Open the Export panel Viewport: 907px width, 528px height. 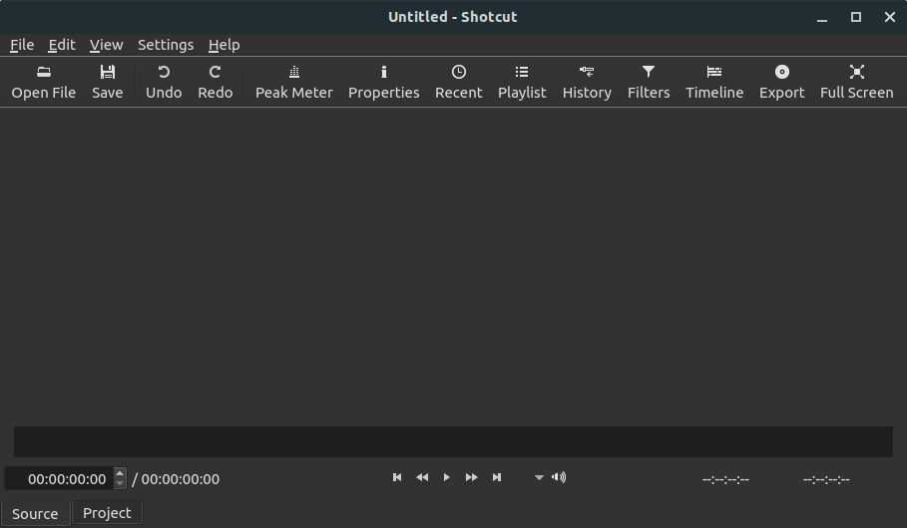click(x=781, y=81)
